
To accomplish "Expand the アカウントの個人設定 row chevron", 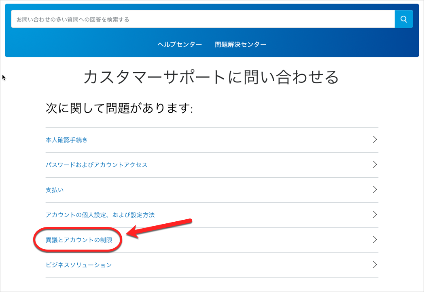I will click(375, 214).
